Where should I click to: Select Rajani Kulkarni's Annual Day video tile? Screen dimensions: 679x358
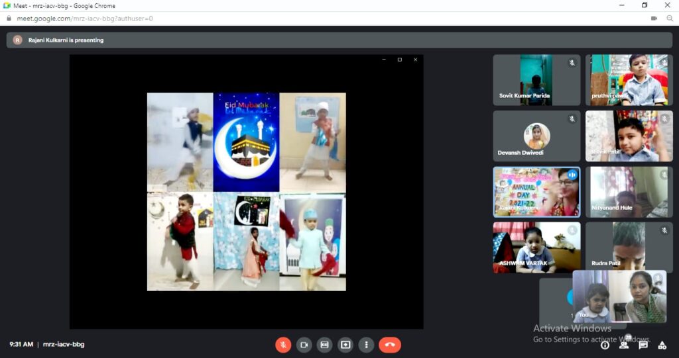pos(536,192)
